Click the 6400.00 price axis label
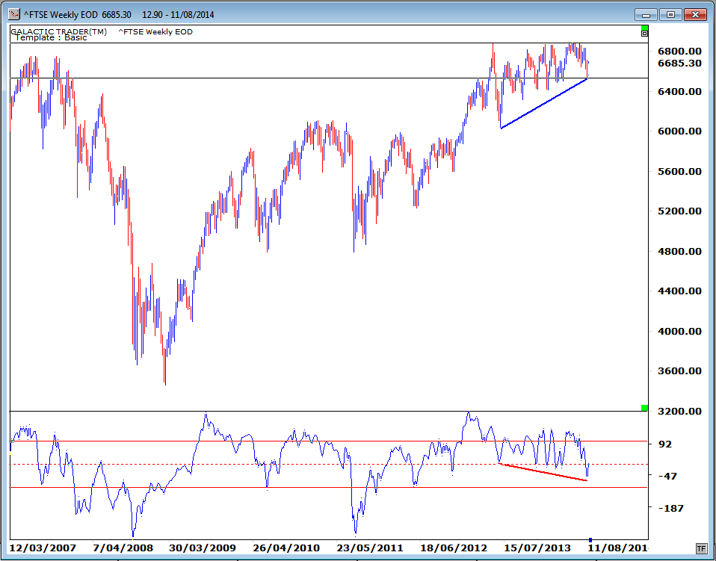716x561 pixels. [x=679, y=91]
